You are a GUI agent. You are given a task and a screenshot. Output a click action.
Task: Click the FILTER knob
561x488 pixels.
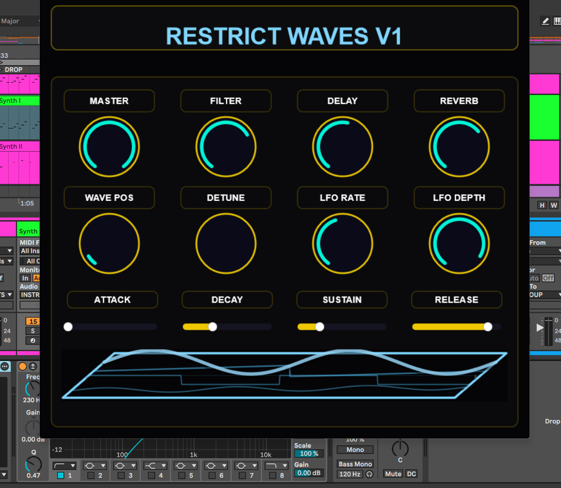tap(226, 147)
